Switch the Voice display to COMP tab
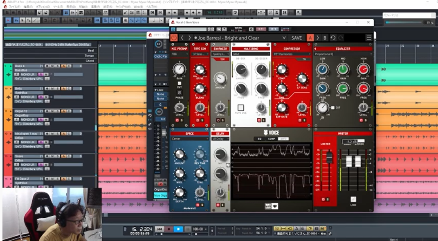The width and height of the screenshot is (438, 241). [x=271, y=139]
